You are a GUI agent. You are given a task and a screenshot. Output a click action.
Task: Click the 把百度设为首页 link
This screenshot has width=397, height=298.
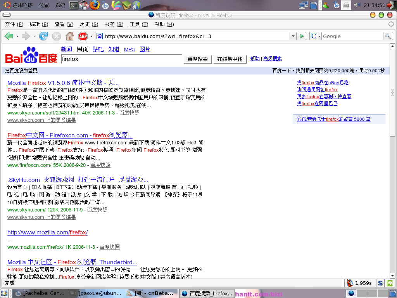coord(21,71)
